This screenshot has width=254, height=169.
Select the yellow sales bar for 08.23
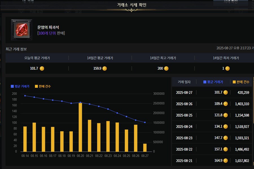point(108,136)
